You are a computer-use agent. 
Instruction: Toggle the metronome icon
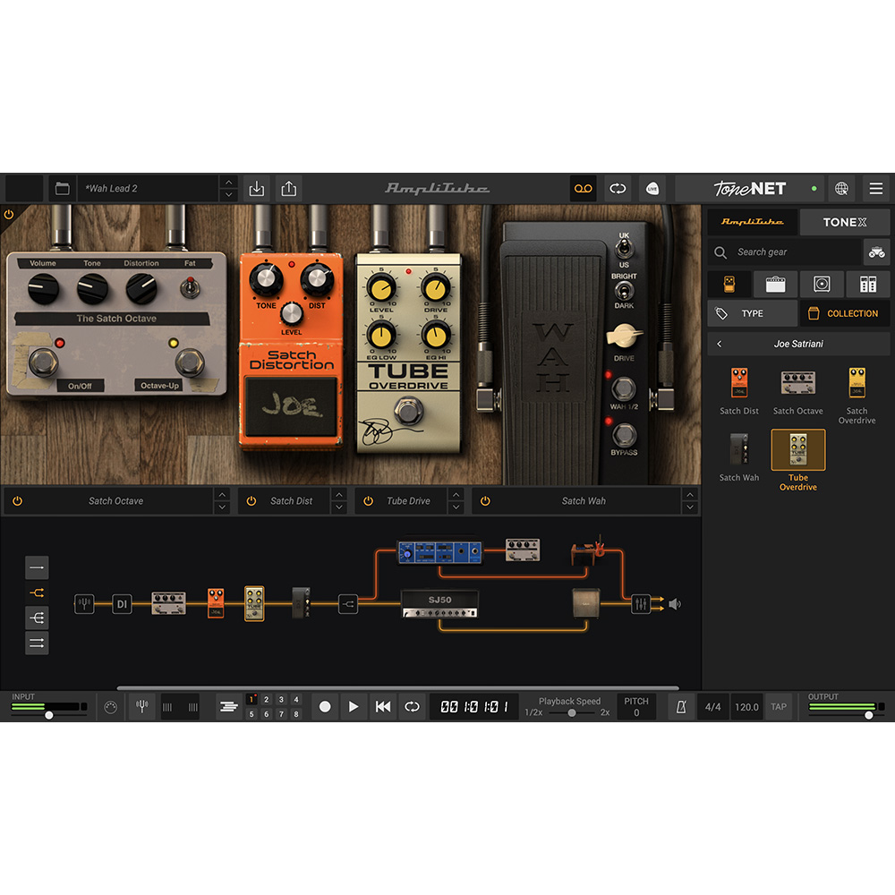(681, 707)
